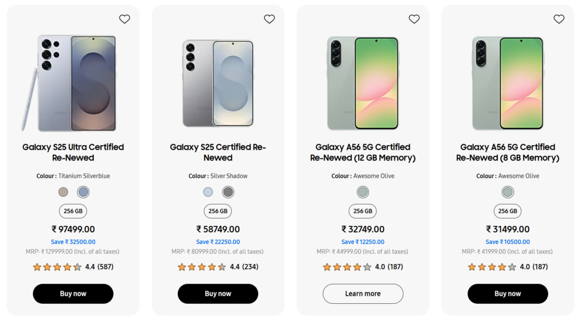Open Learn more for A56 12 GB Memory
The image size is (582, 322).
363,294
